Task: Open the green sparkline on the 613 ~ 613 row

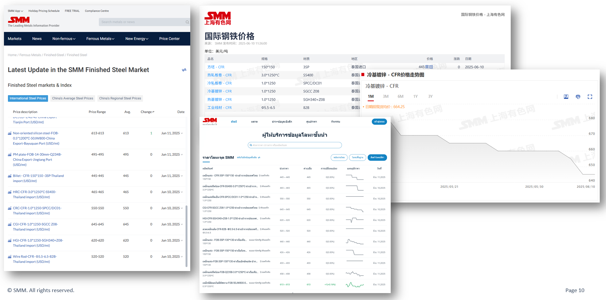Action: [x=355, y=285]
